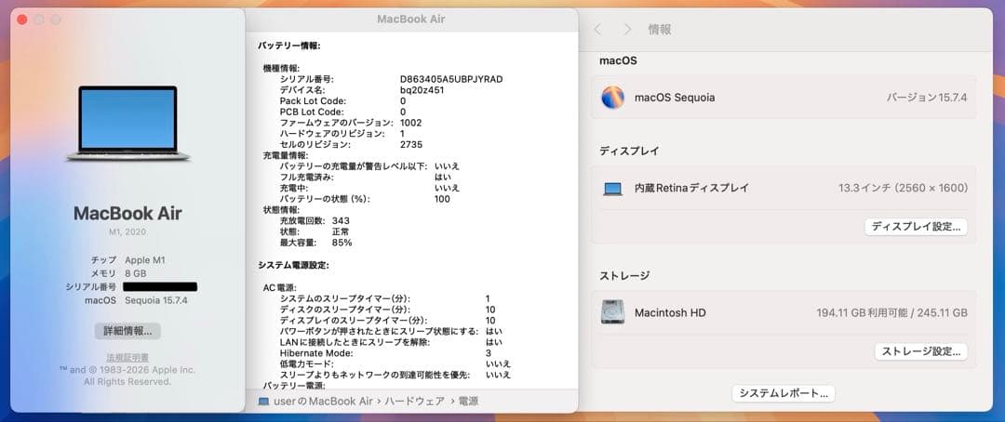Click the 内蔵Retinaディスプレイ label
This screenshot has height=422, width=1005.
pyautogui.click(x=691, y=189)
